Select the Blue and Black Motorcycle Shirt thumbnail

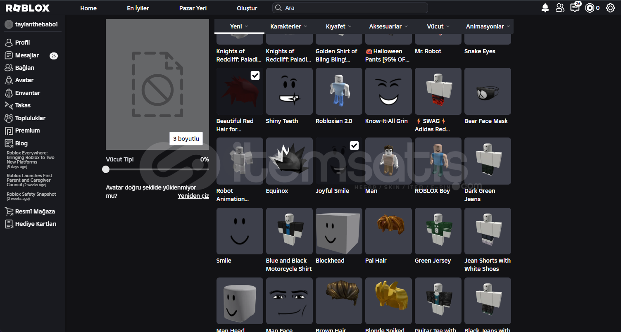coord(289,231)
